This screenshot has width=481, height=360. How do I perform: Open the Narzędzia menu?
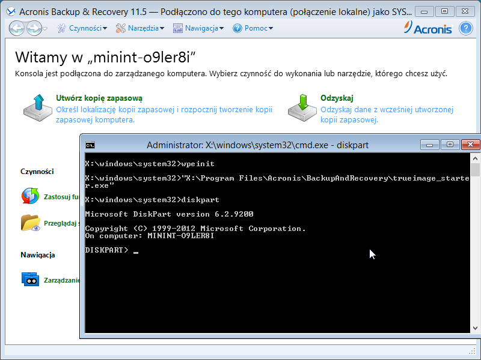click(146, 28)
